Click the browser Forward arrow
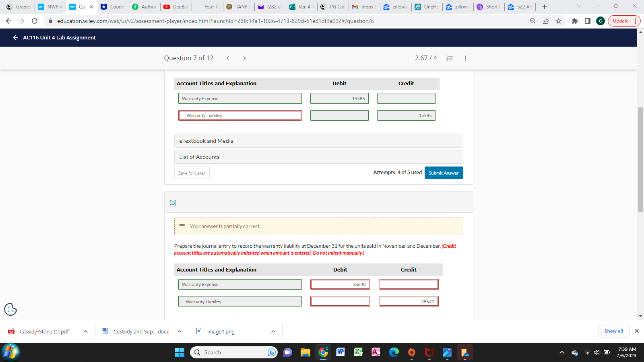This screenshot has width=644, height=362. pyautogui.click(x=22, y=21)
